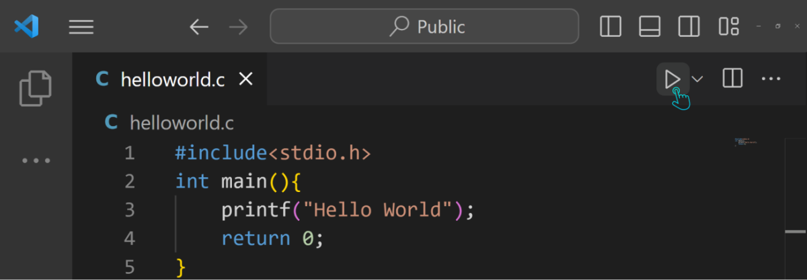Click the editor vertical scrollbar thumb
807x280 pixels.
[x=796, y=232]
